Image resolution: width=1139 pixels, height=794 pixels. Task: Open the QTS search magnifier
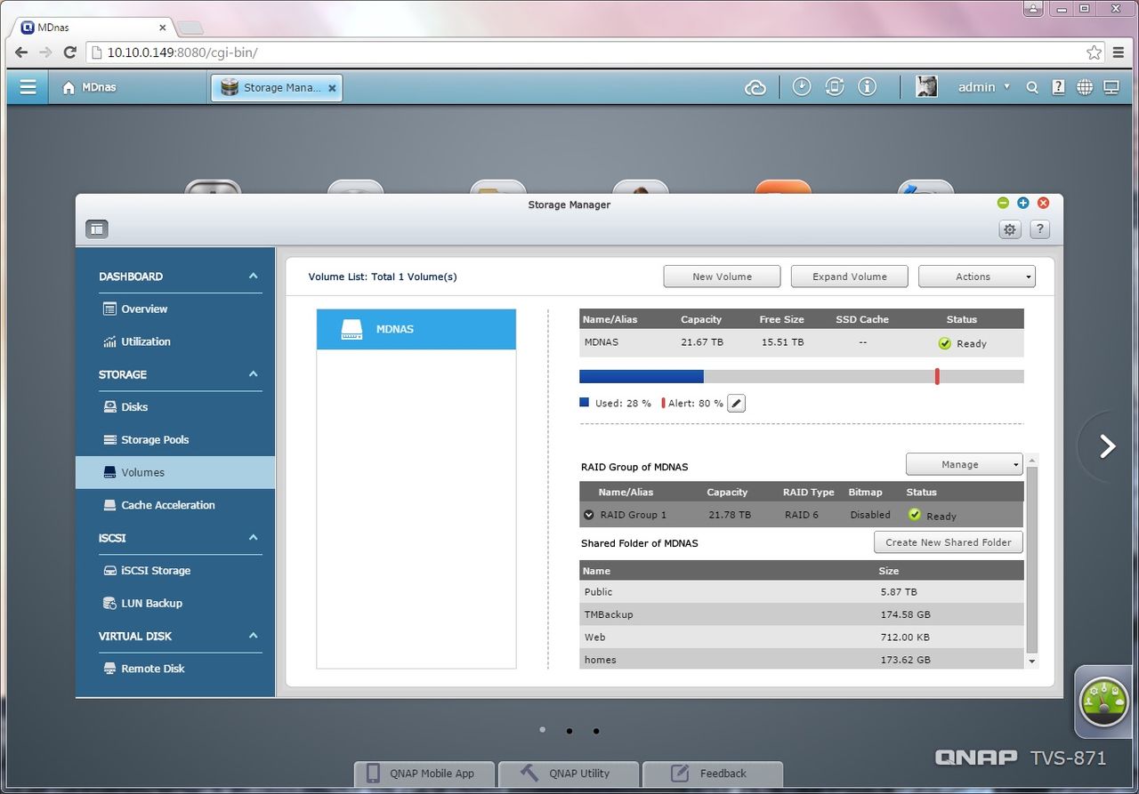pos(1032,87)
